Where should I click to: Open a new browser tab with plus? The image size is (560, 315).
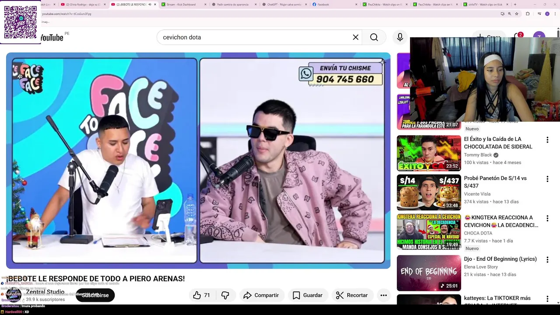click(515, 4)
